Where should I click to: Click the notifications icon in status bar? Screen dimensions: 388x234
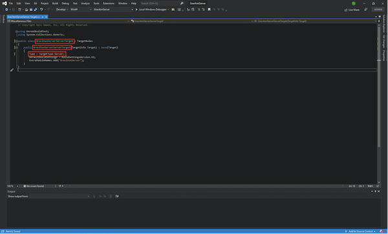[x=382, y=231]
